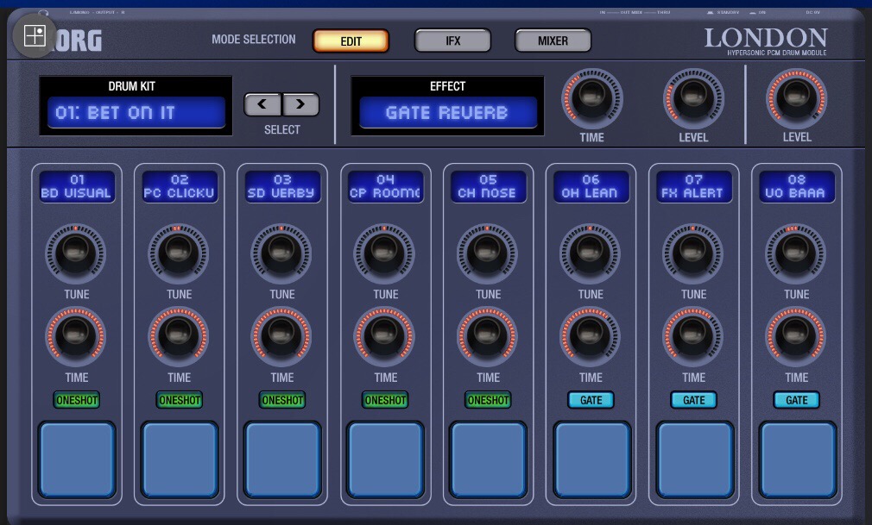The height and width of the screenshot is (525, 872).
Task: Switch to EDIT mode
Action: pos(351,41)
